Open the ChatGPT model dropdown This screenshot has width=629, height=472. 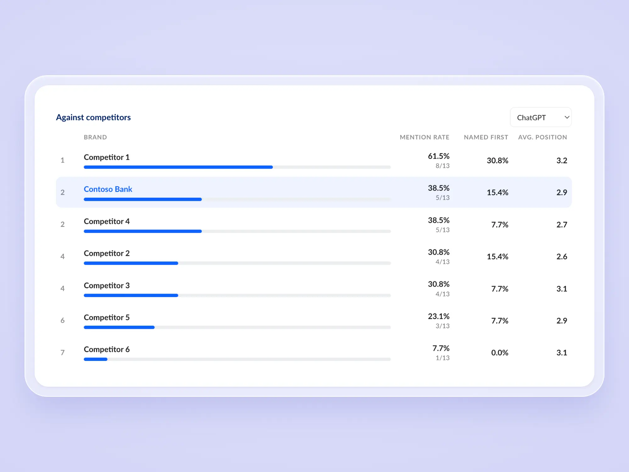pos(541,117)
